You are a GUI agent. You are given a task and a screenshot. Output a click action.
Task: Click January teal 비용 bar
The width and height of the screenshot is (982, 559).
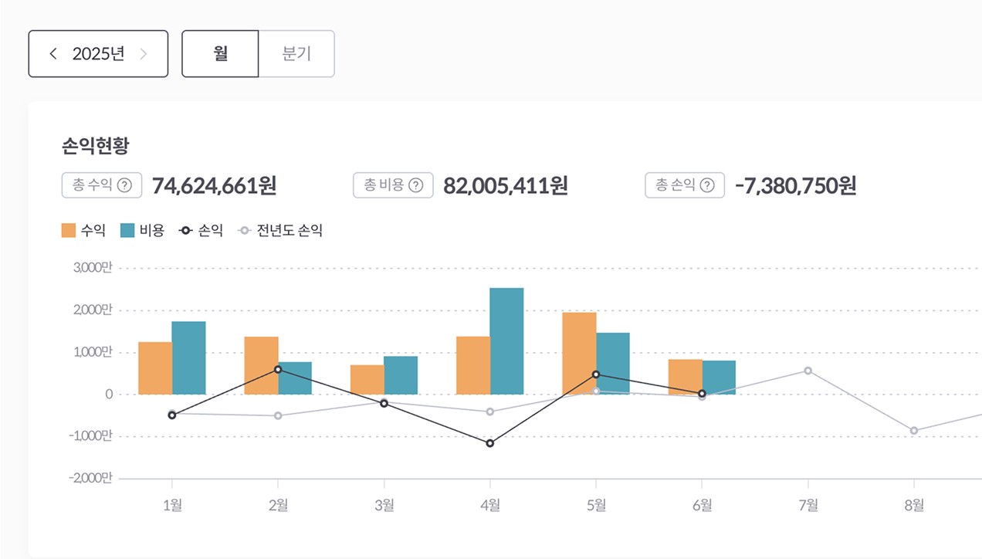(x=189, y=358)
